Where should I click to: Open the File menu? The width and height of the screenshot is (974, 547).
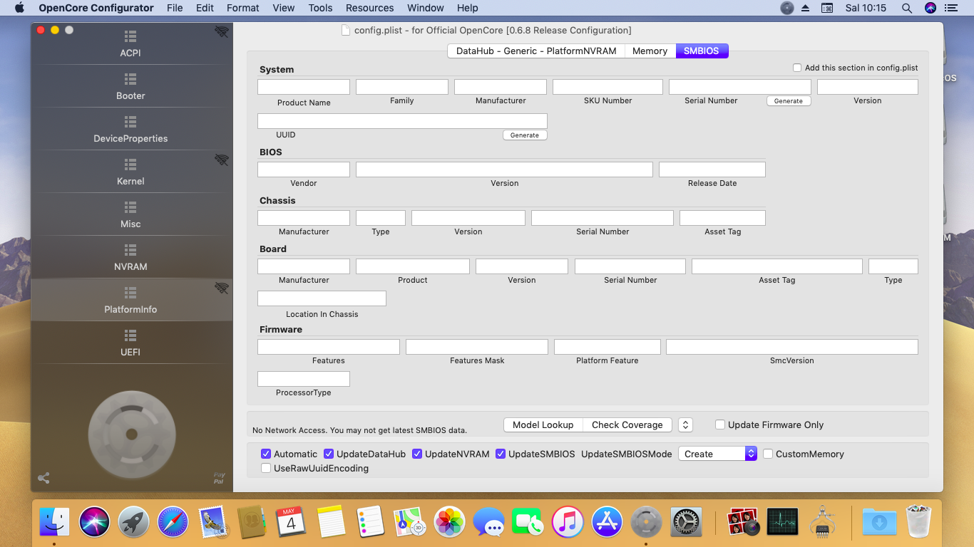175,8
